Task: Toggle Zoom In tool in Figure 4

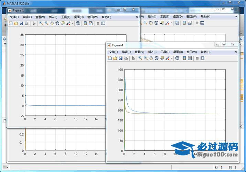Action: [x=140, y=58]
